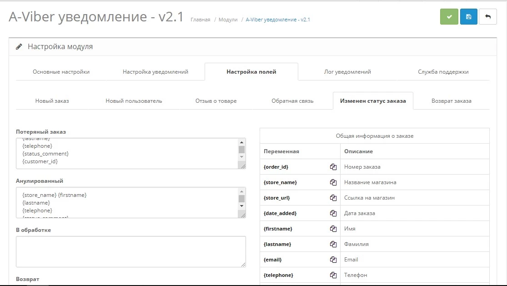Image resolution: width=507 pixels, height=286 pixels.
Task: Click the Переменная column header
Action: [x=281, y=151]
